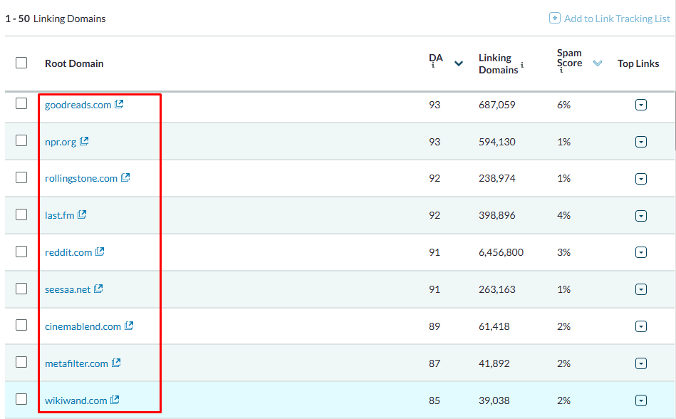Expand Top Links for metafilter.com row
Viewport: 676px width, 419px height.
[640, 363]
